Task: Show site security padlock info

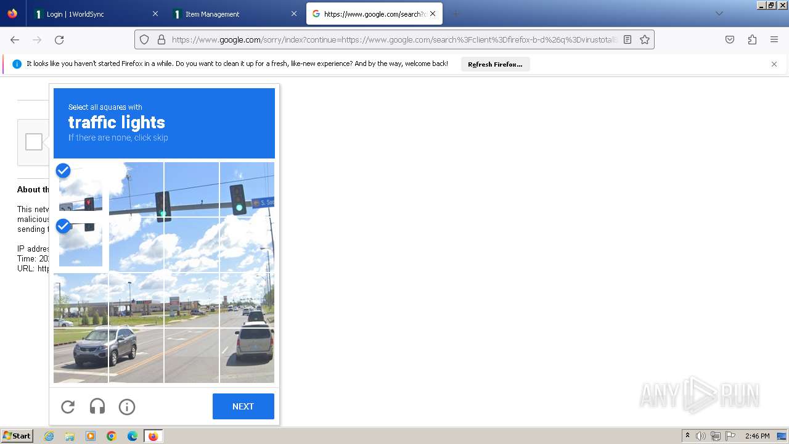Action: [x=161, y=39]
